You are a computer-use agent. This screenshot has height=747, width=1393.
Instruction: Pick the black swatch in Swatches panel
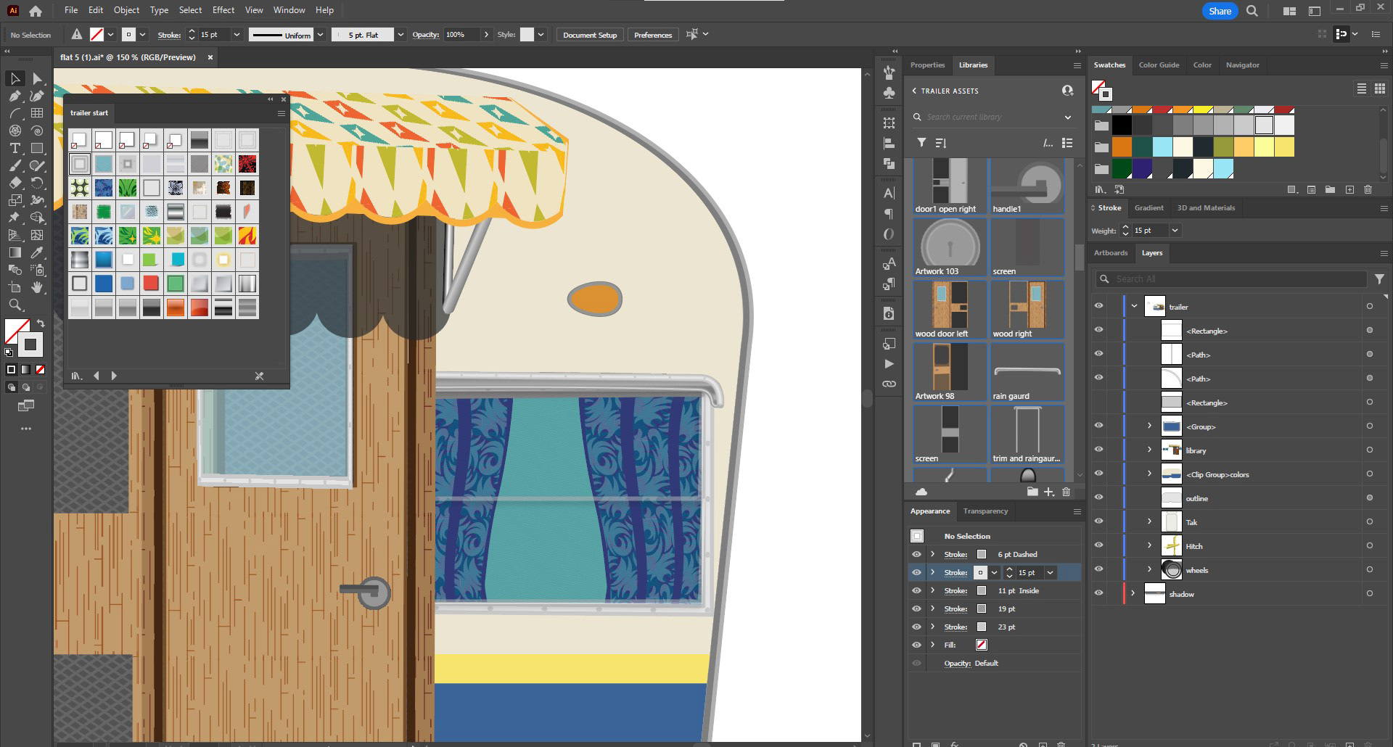click(1122, 125)
